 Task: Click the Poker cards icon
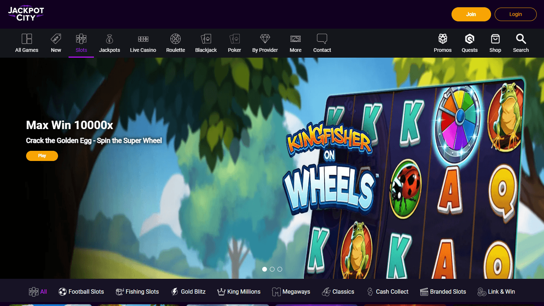point(235,39)
